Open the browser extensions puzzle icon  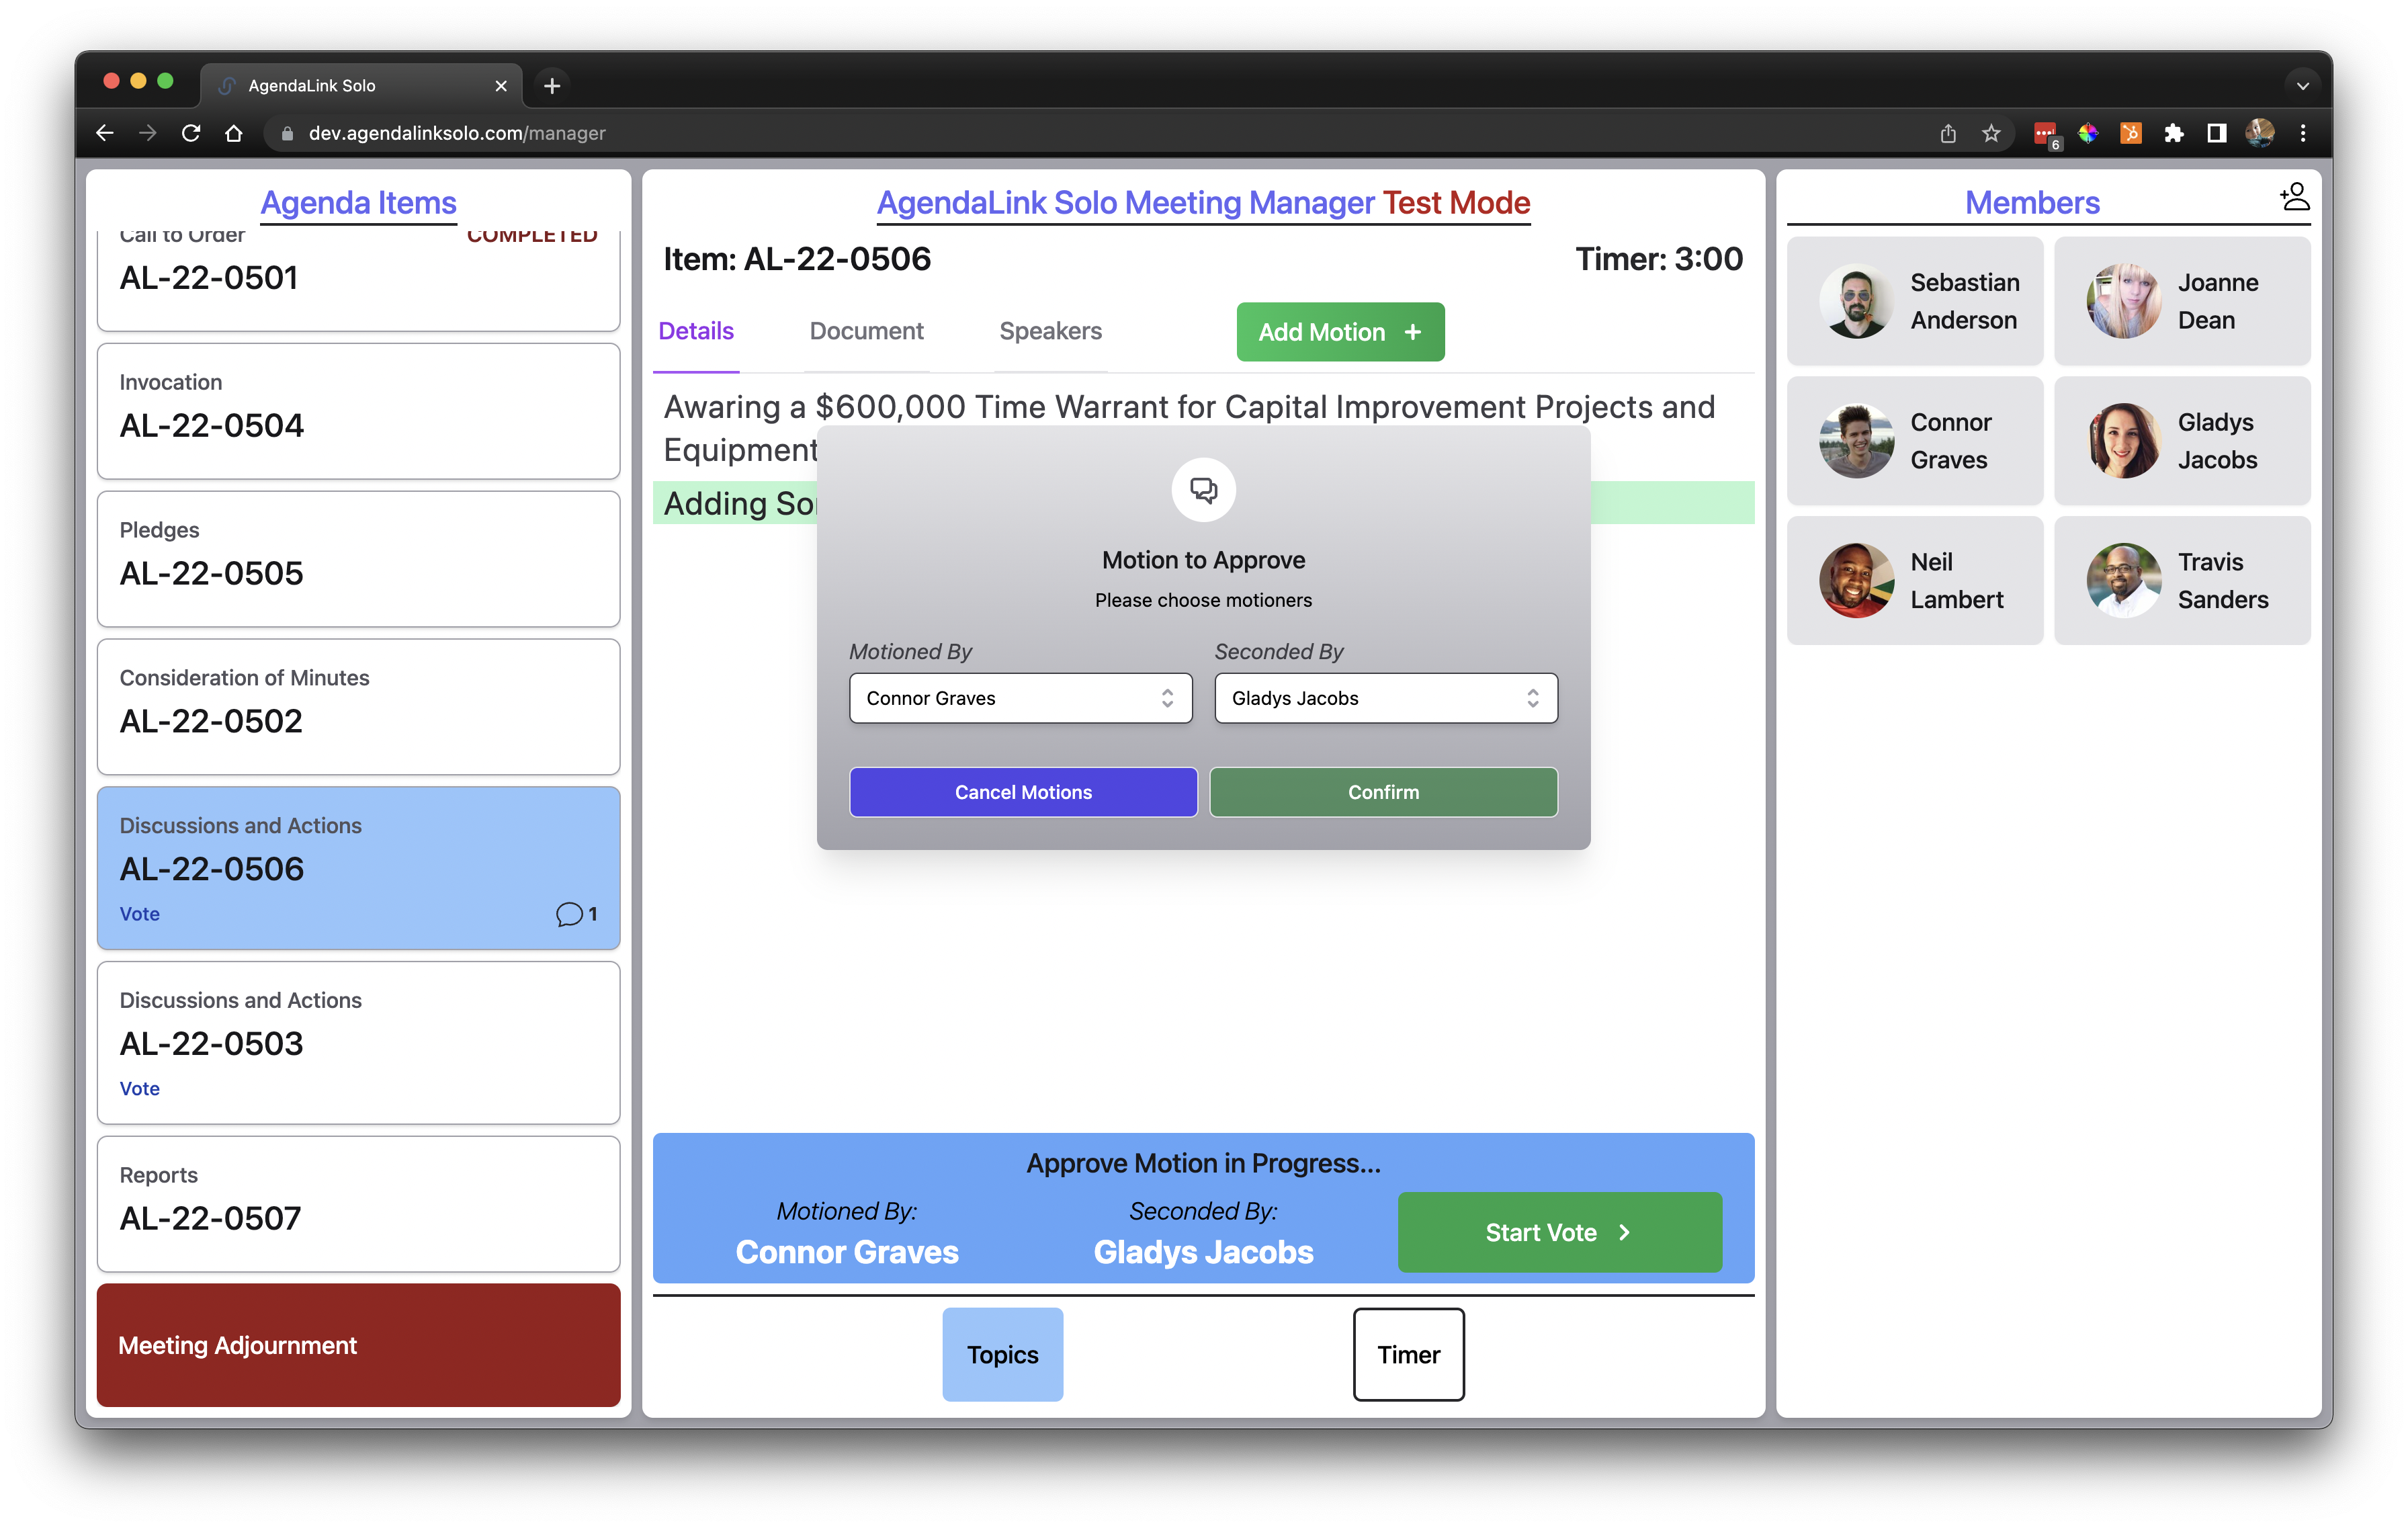tap(2173, 133)
